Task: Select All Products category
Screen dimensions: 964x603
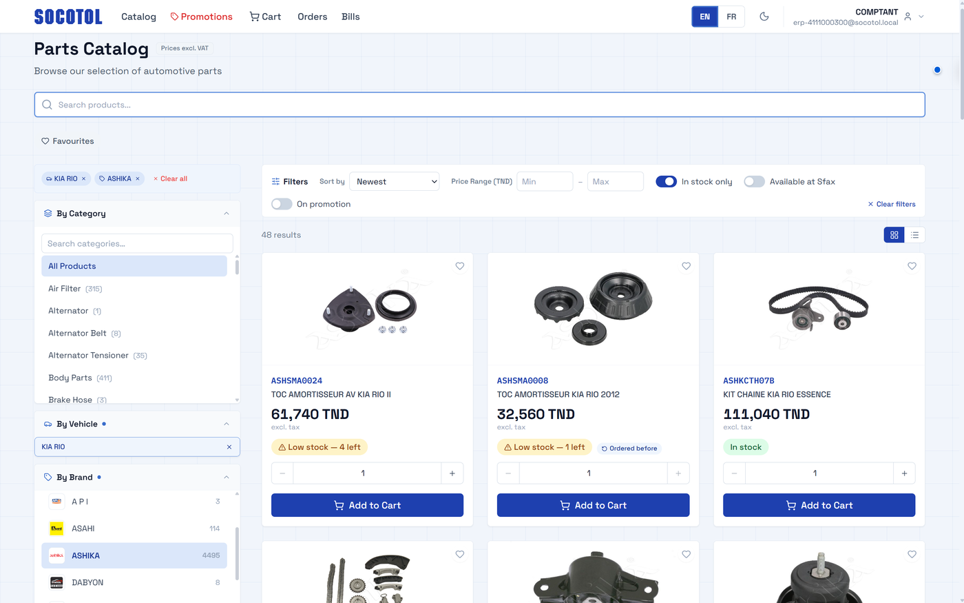Action: pos(134,266)
